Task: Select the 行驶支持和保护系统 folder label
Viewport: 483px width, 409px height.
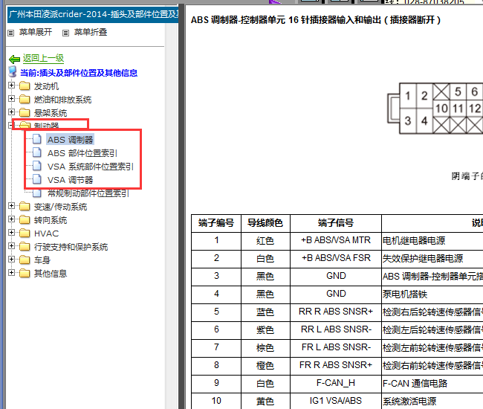Action: [71, 247]
